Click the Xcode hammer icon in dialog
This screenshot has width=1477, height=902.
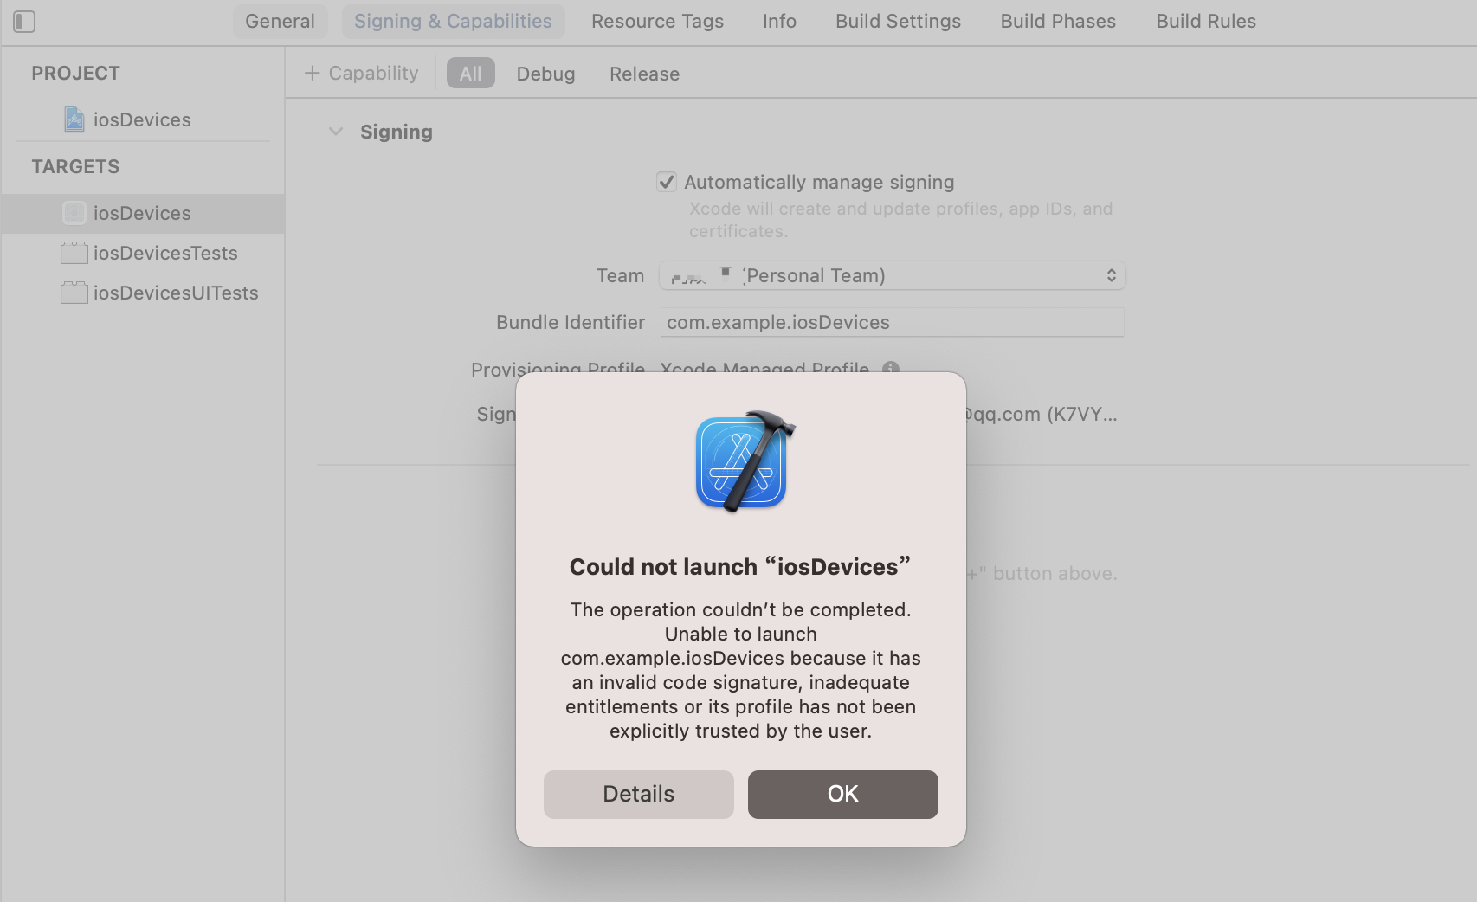745,461
